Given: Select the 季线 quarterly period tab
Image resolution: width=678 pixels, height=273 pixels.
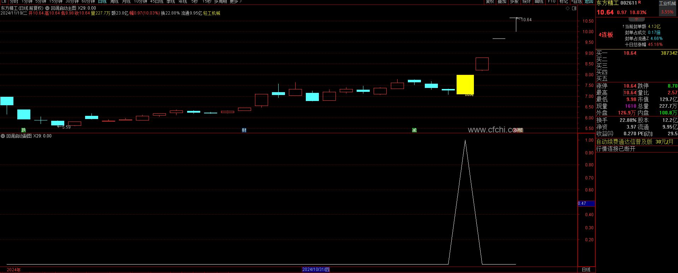Looking at the screenshot, I should pos(171,1).
